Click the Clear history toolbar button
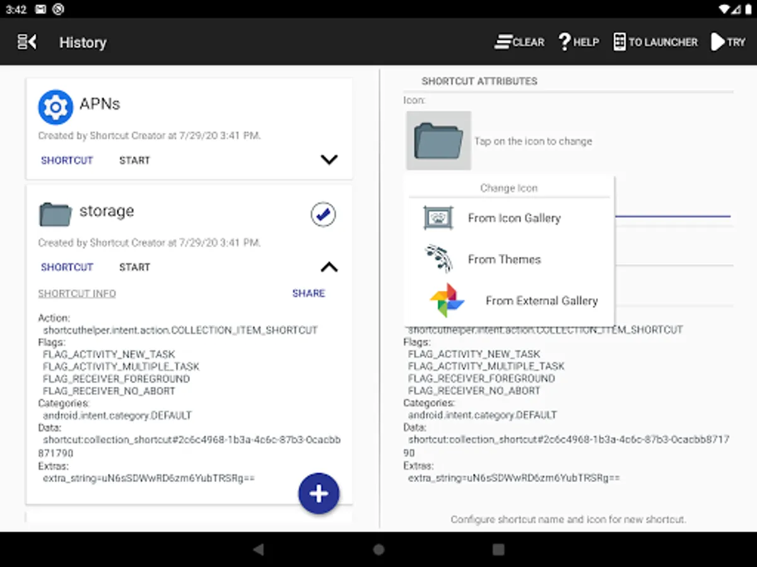 pos(520,42)
